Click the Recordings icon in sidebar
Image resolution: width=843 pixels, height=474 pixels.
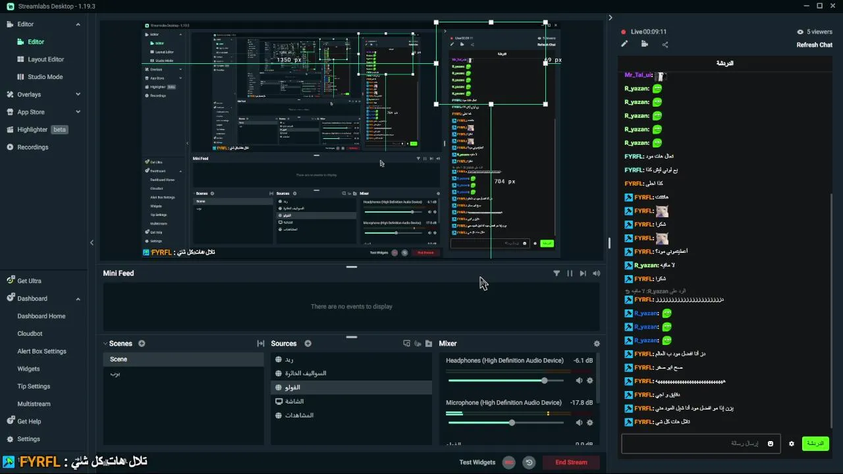click(10, 147)
